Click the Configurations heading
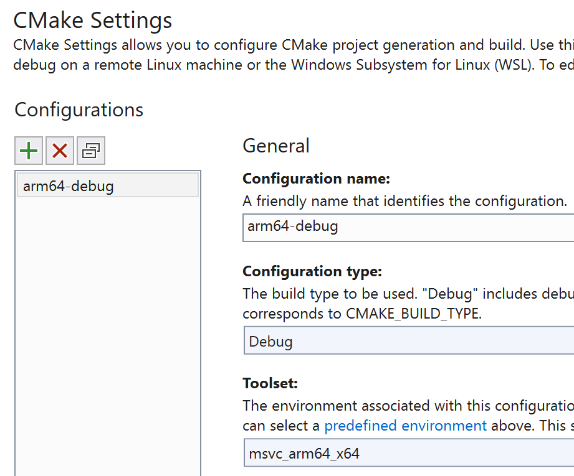The height and width of the screenshot is (476, 574). pyautogui.click(x=79, y=110)
